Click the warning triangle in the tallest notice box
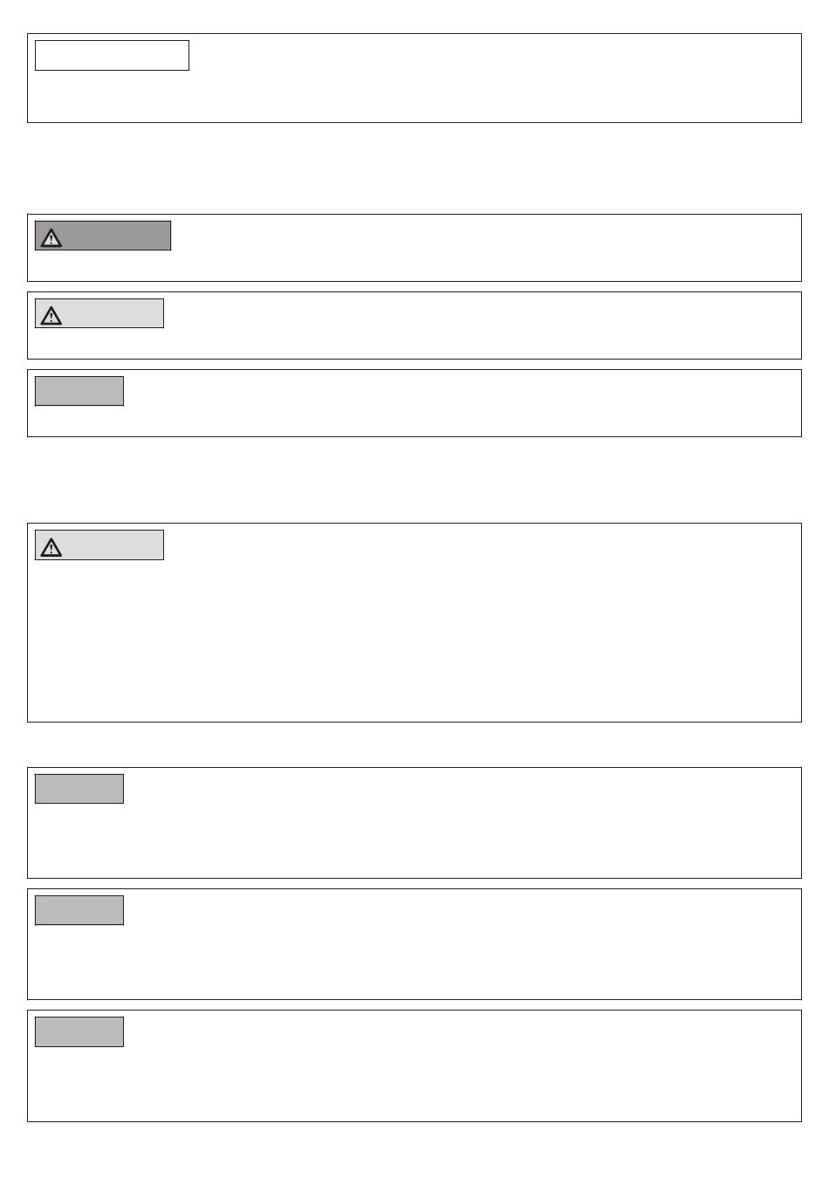The image size is (829, 1199). (51, 547)
